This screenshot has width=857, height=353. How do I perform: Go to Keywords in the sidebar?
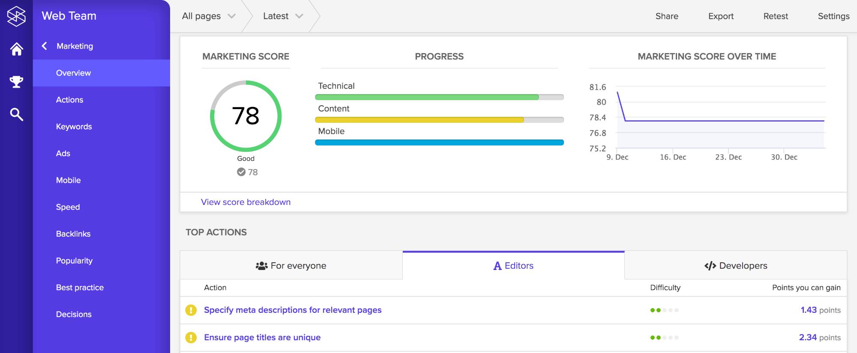point(74,127)
